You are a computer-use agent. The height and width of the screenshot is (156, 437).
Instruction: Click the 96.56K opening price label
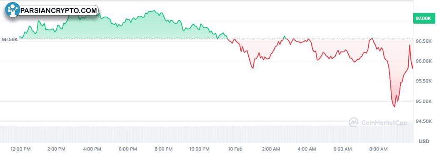pyautogui.click(x=10, y=39)
